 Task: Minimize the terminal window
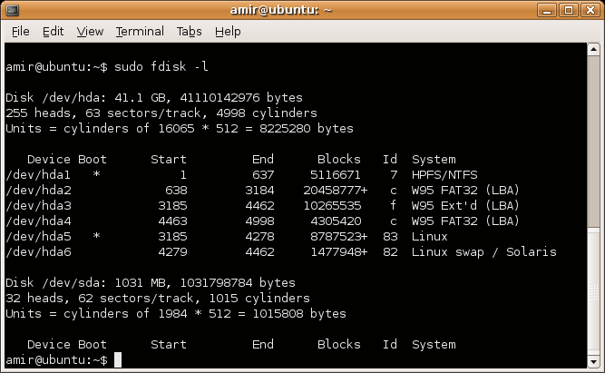click(546, 10)
